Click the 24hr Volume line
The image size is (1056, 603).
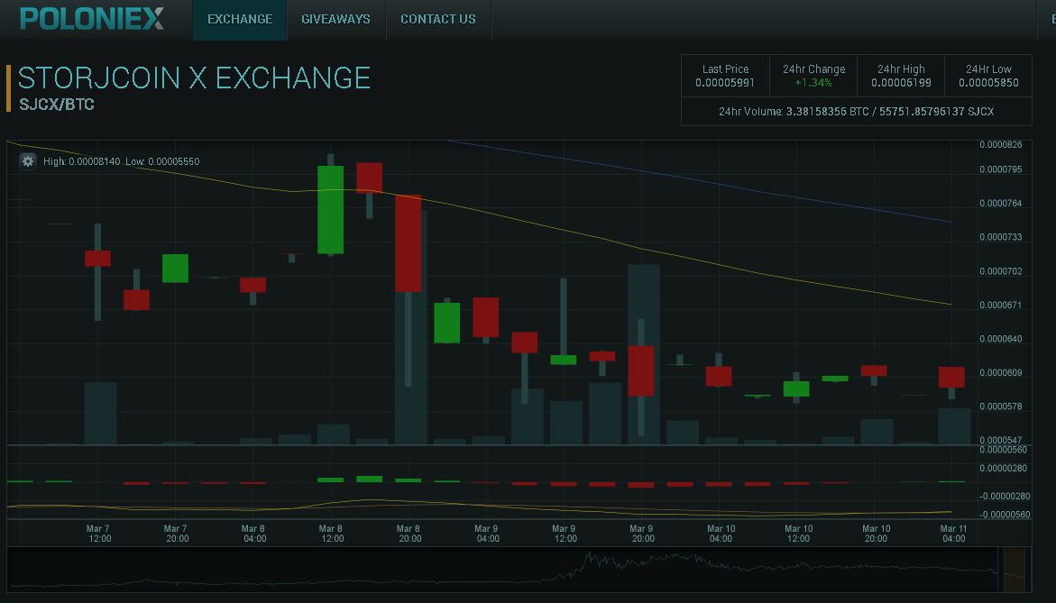[x=856, y=112]
